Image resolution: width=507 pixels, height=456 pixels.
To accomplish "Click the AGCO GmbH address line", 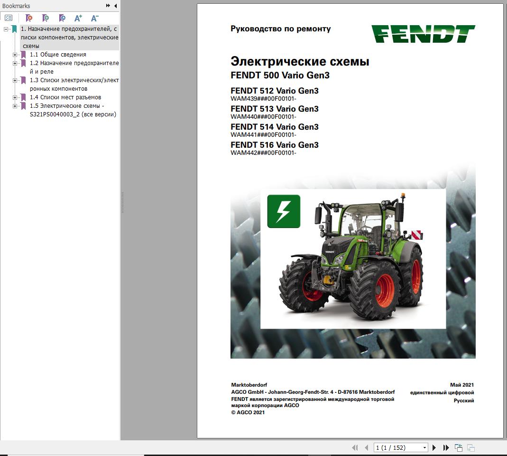I will (x=313, y=392).
